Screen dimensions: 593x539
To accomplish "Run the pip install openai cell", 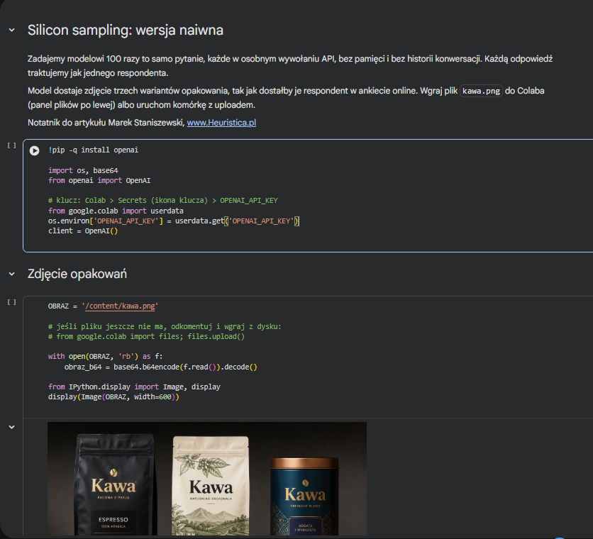I will (x=35, y=150).
